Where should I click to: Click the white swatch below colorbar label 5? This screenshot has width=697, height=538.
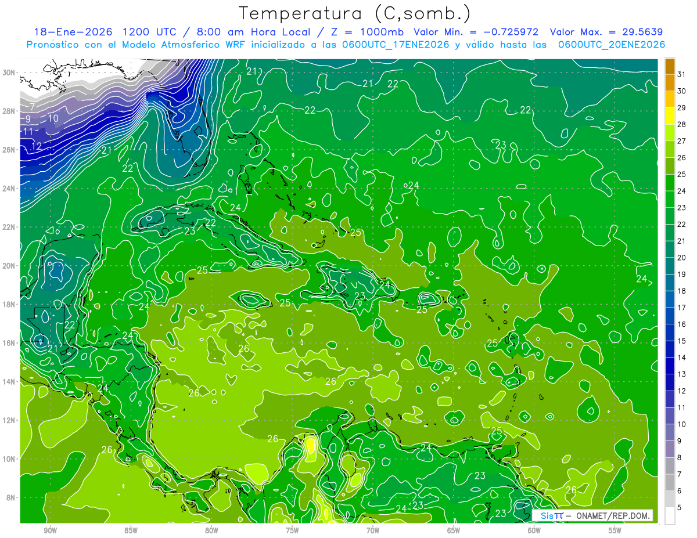coord(670,515)
